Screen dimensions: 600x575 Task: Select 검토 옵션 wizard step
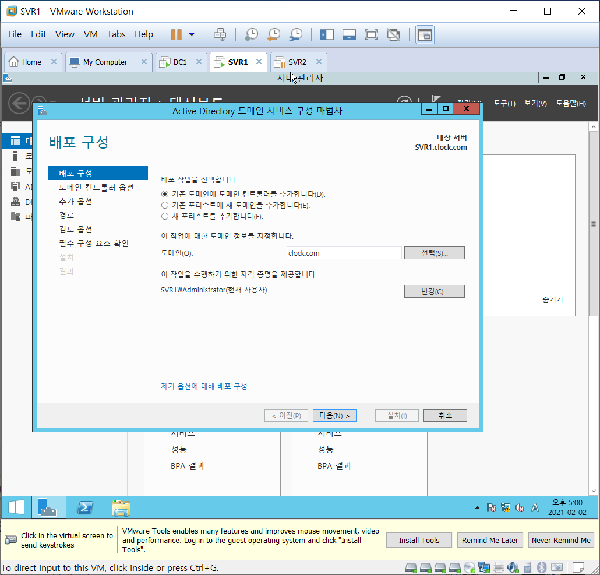point(75,230)
